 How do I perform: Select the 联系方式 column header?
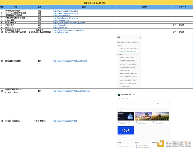(182, 7)
